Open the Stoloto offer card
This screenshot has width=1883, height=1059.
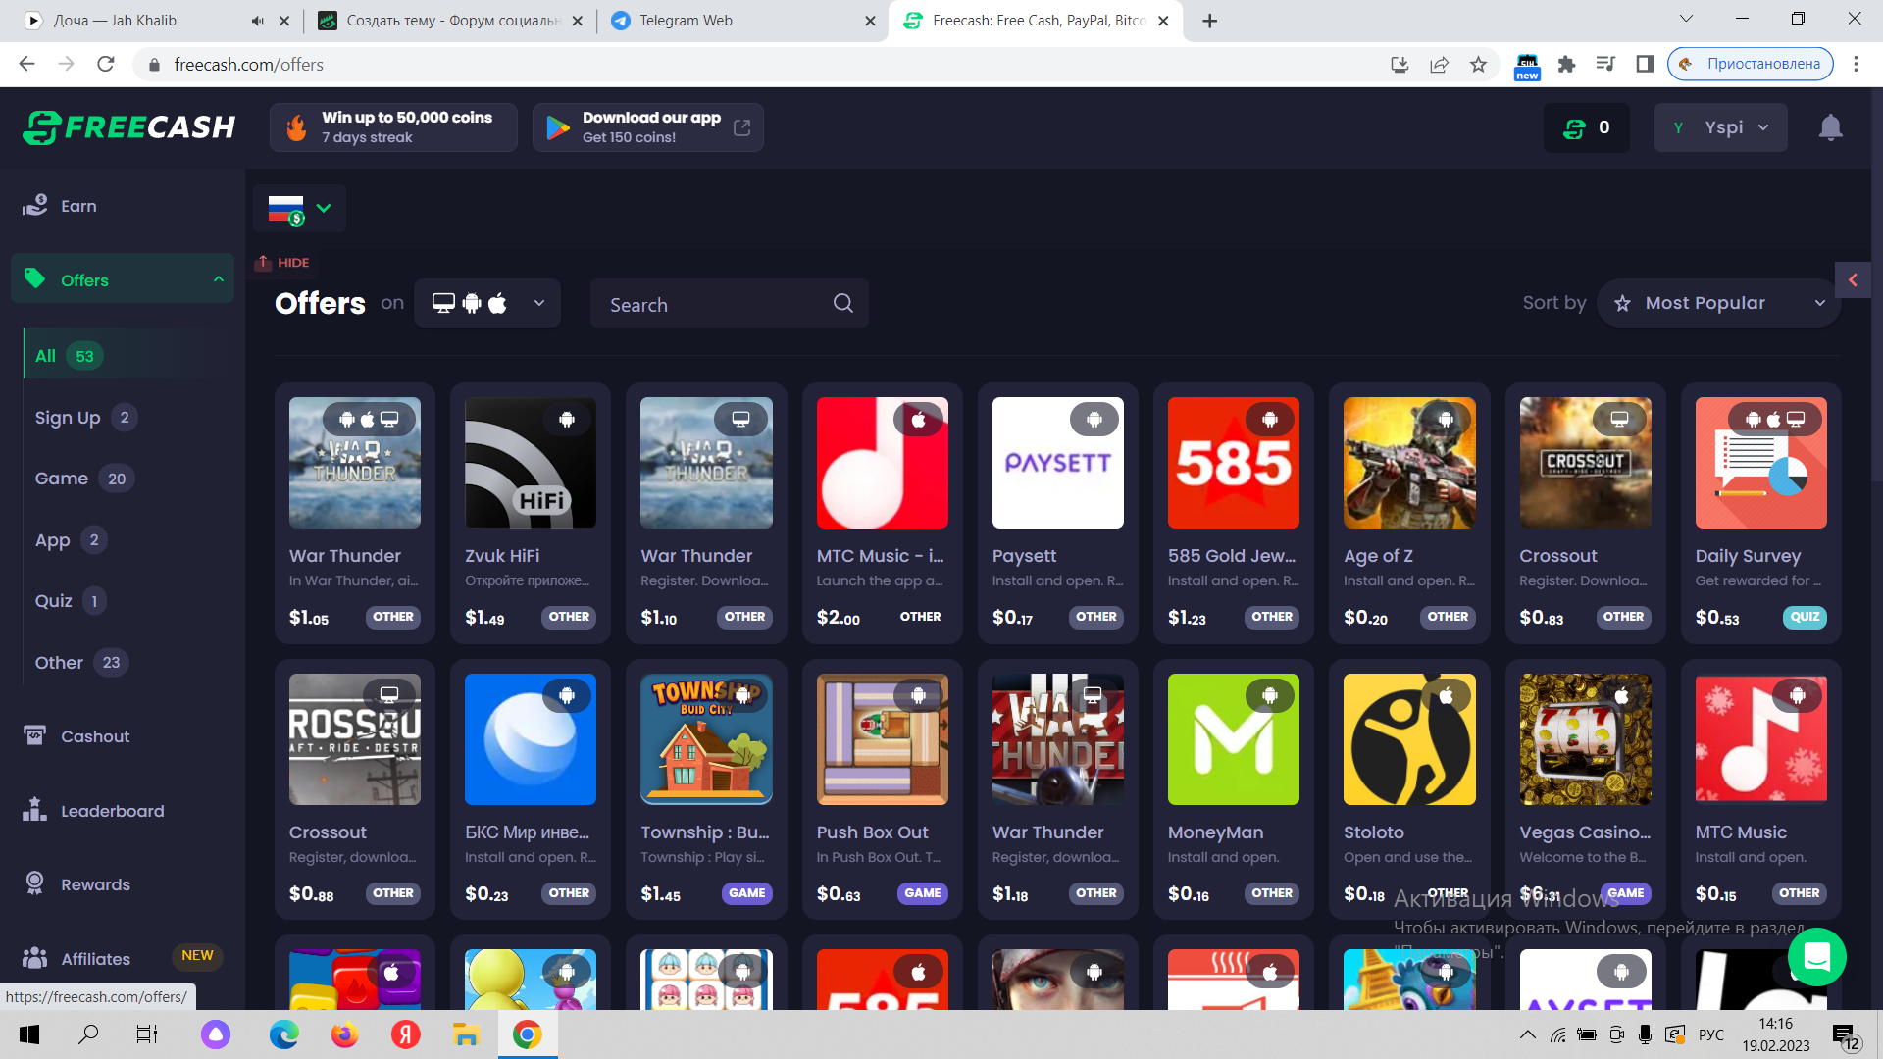pyautogui.click(x=1408, y=789)
